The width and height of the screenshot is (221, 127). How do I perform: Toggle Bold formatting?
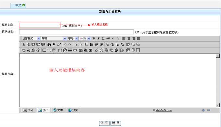pyautogui.click(x=94, y=38)
